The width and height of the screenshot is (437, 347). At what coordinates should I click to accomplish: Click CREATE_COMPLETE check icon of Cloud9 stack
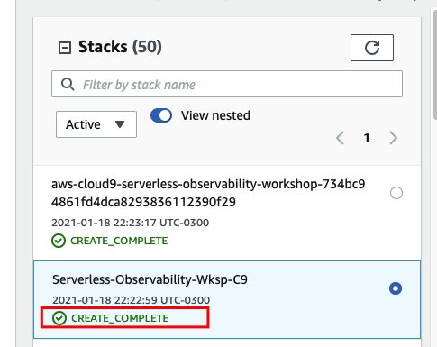tap(59, 241)
